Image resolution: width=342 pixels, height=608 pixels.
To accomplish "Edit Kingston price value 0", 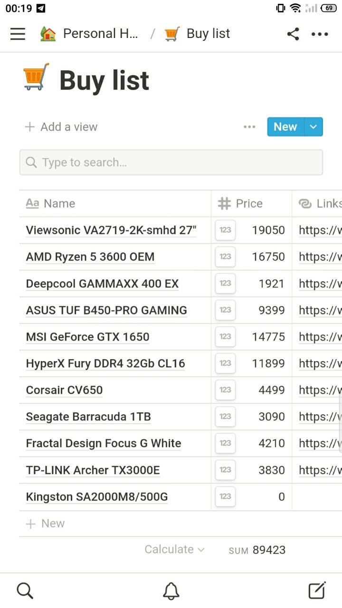I will [282, 496].
